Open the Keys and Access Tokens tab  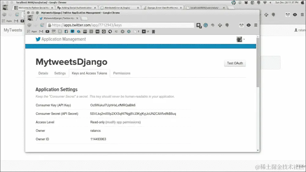89,73
